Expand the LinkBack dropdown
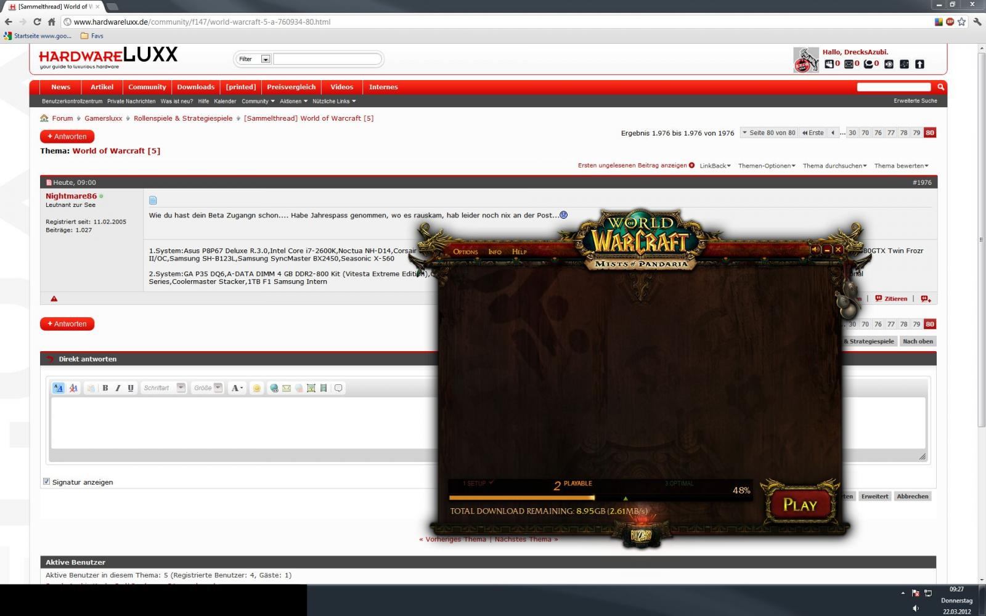Screen dimensions: 986x616 pyautogui.click(x=715, y=166)
